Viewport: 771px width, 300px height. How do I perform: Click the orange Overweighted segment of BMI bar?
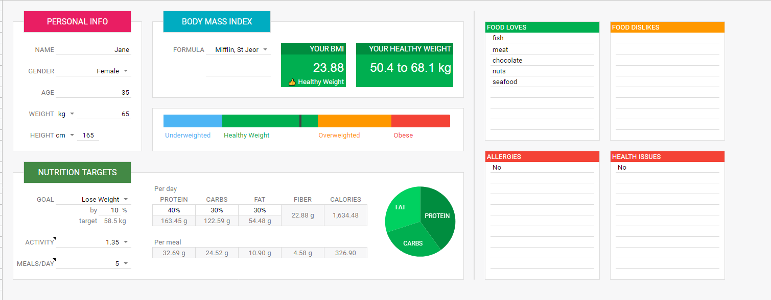[x=355, y=121]
